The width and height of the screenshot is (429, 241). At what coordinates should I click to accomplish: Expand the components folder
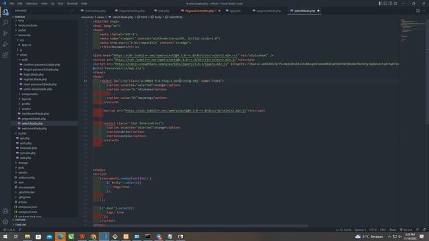click(29, 94)
